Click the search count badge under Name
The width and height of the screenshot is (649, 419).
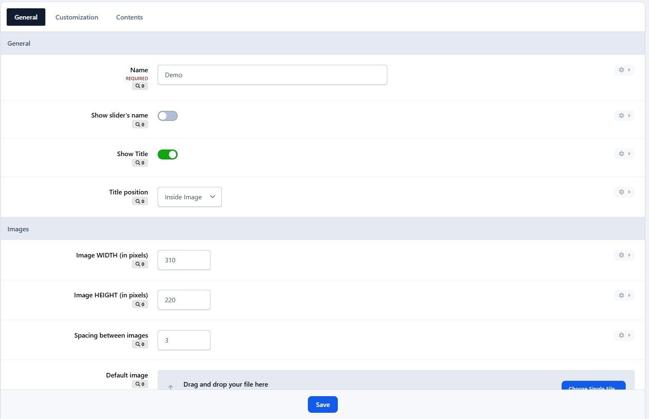pos(140,86)
